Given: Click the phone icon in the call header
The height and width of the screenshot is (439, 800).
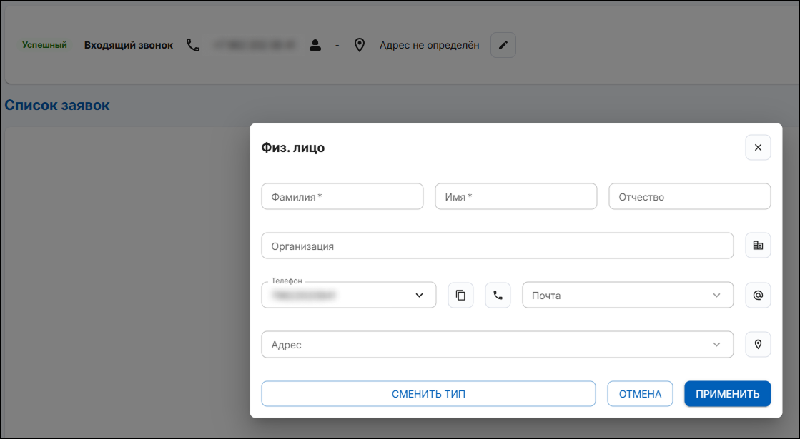Looking at the screenshot, I should click(193, 45).
